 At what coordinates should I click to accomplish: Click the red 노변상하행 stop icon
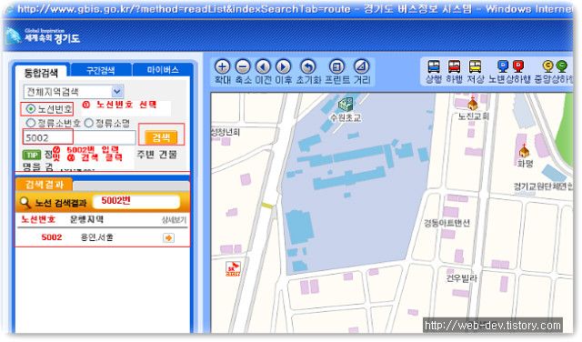point(518,66)
